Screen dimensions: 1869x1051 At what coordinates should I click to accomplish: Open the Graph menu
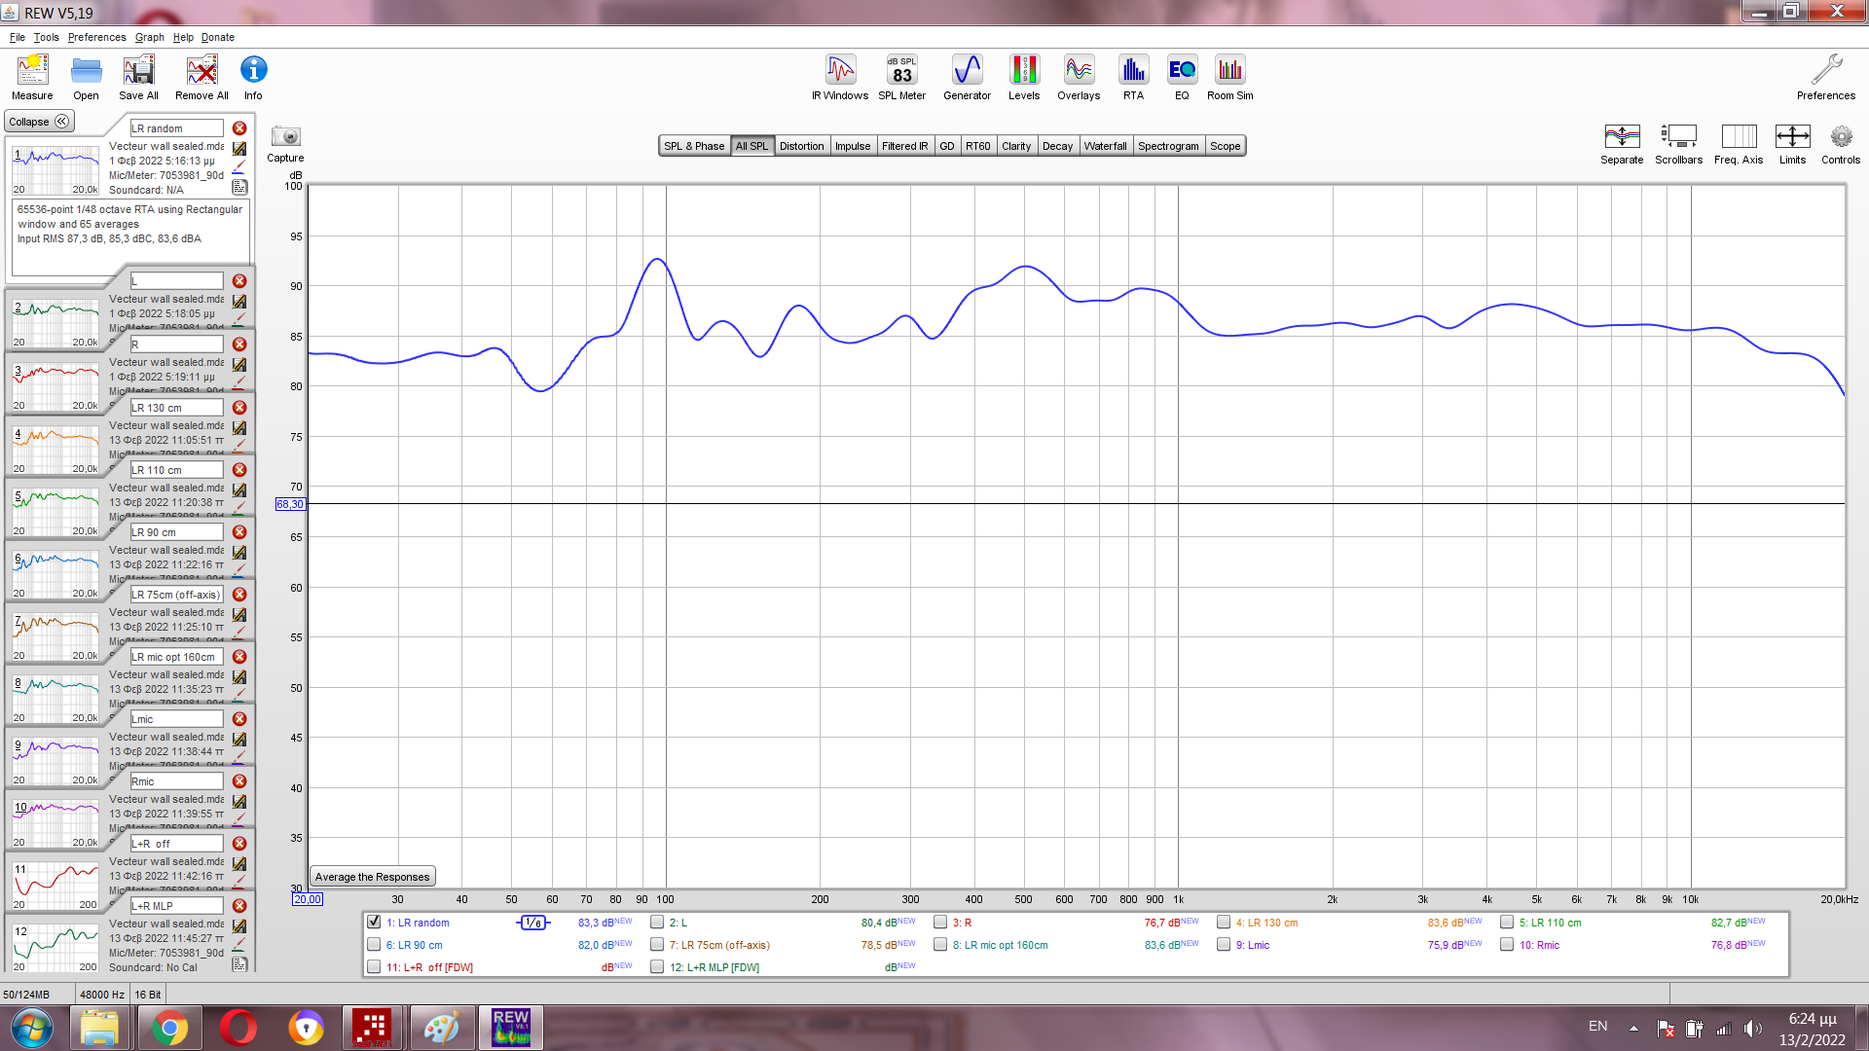pos(149,37)
